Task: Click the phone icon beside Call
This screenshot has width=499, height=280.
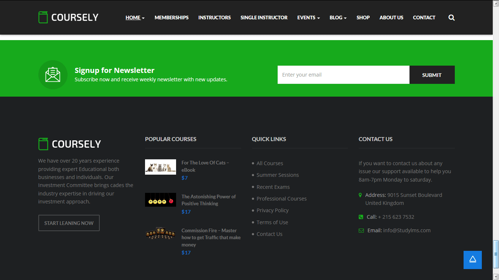Action: tap(361, 217)
